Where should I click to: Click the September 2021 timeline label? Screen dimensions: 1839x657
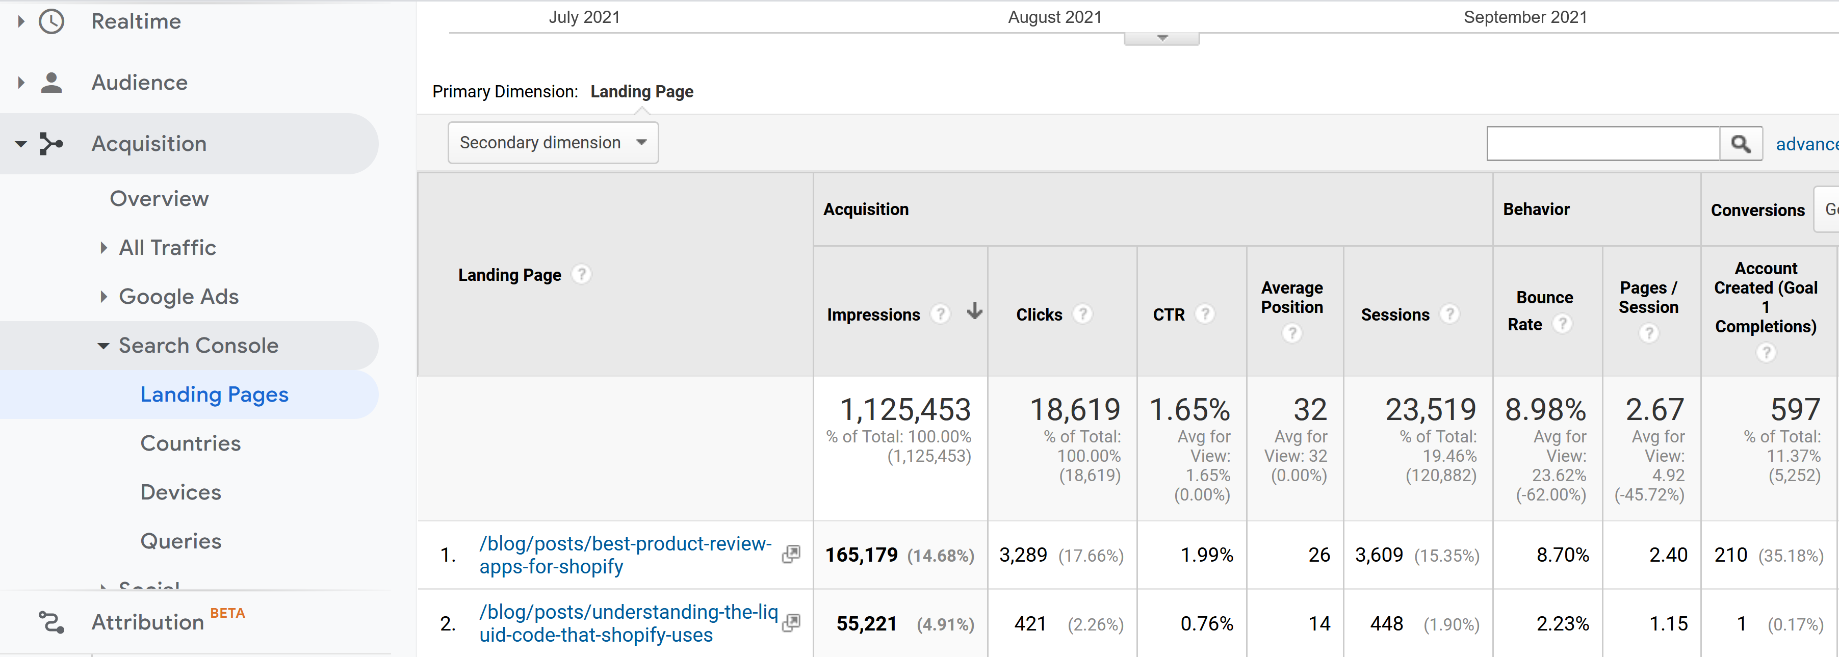(1525, 17)
